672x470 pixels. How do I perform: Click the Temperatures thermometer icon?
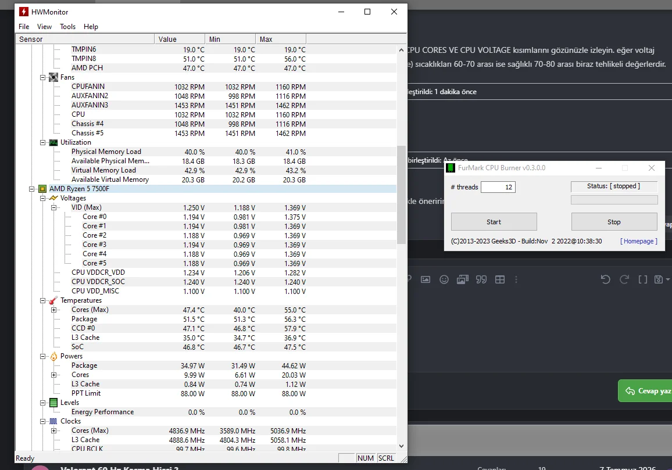point(53,301)
